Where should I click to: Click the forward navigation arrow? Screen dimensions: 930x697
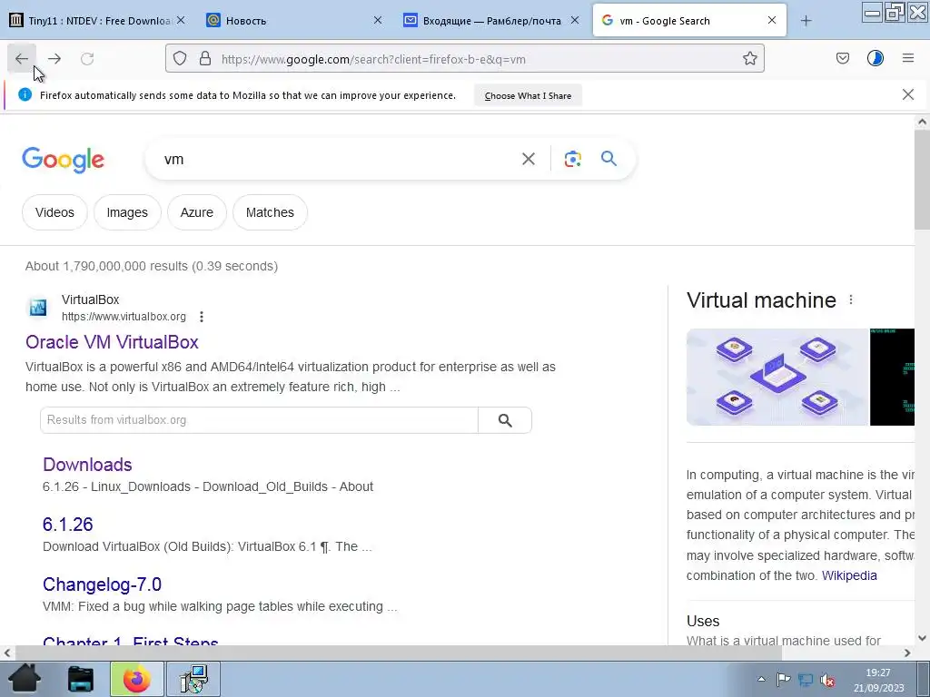point(54,59)
